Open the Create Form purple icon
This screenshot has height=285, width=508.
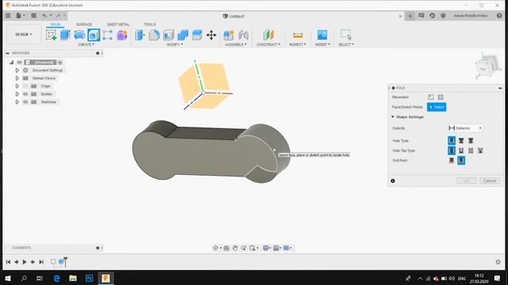(122, 35)
